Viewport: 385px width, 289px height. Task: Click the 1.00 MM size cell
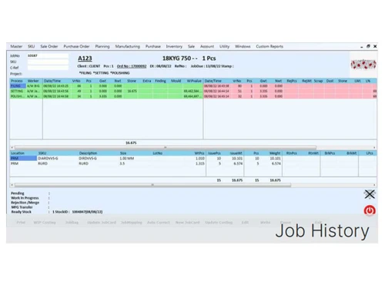(127, 159)
